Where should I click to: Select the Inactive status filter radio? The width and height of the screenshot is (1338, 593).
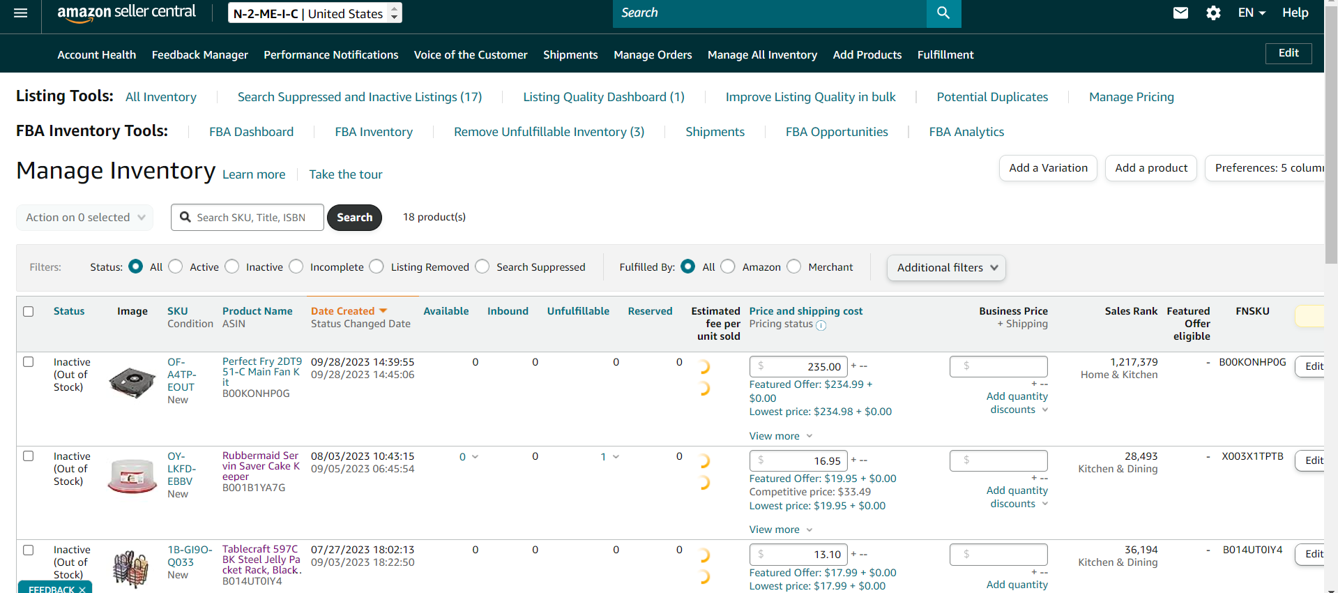coord(232,267)
